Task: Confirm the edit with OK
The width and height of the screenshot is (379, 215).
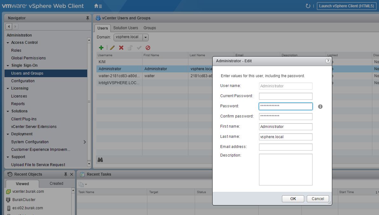Action: tap(293, 198)
